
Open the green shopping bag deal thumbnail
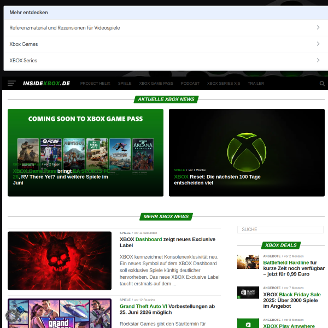pyautogui.click(x=248, y=323)
